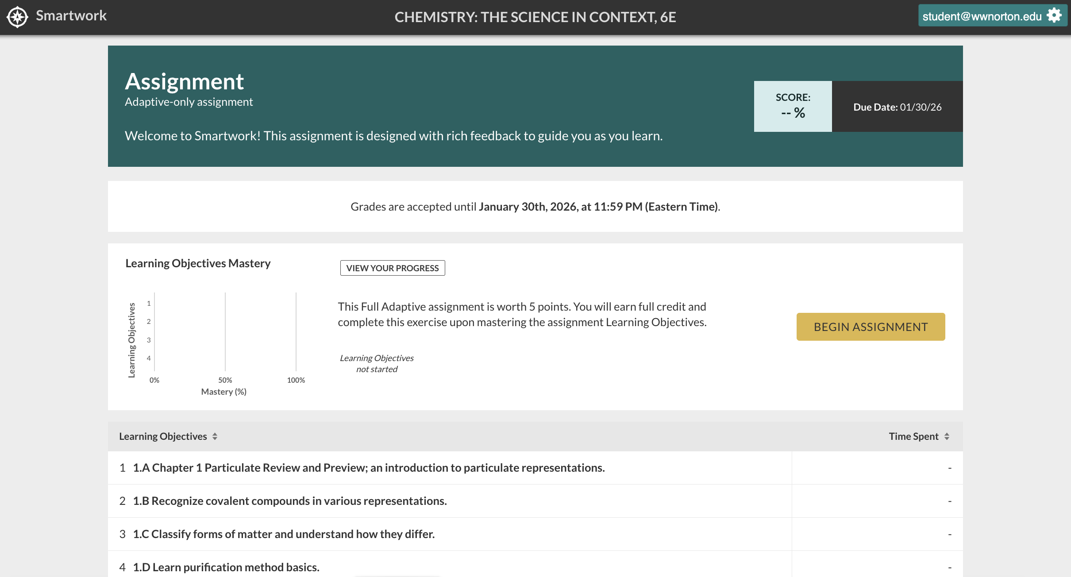Open the student@wwnorton.edu account menu
Screen dimensions: 1071x577
click(982, 16)
